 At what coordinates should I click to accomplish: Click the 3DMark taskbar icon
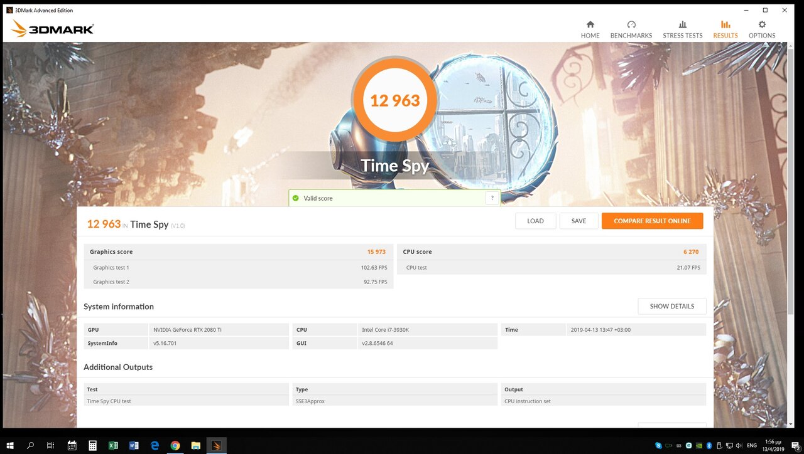pyautogui.click(x=216, y=445)
